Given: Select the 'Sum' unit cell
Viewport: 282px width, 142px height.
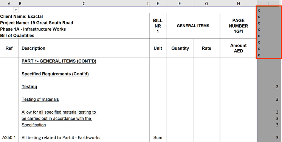Looking at the screenshot, I should click(x=158, y=137).
